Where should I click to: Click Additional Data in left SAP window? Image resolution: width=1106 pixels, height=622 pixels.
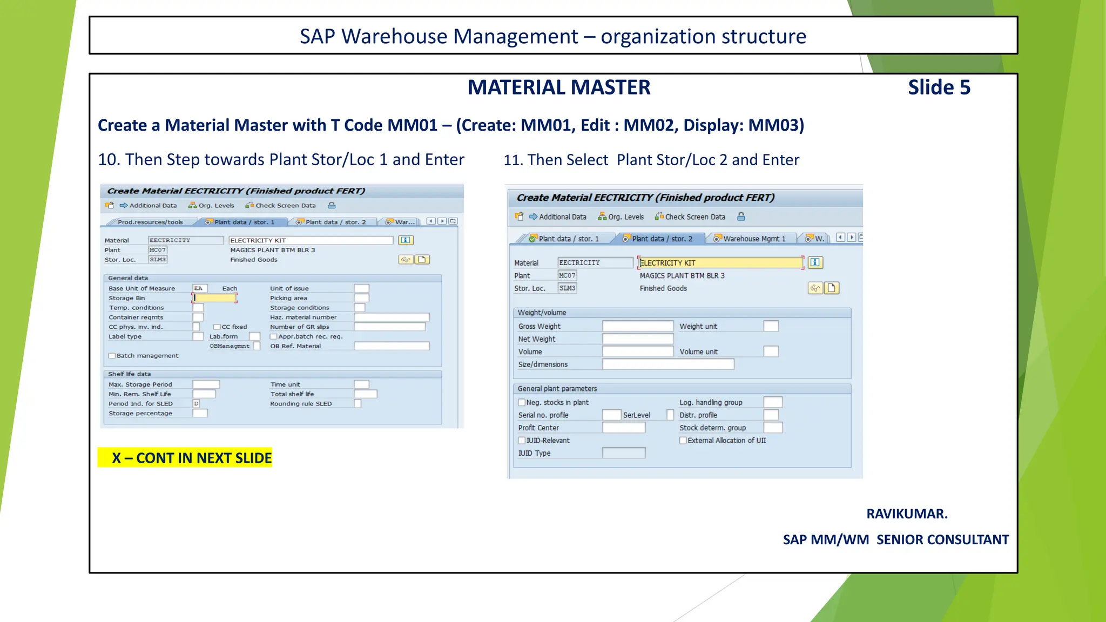[x=148, y=206]
